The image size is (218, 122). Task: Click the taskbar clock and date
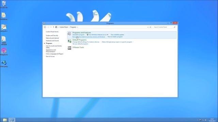pyautogui.click(x=212, y=120)
